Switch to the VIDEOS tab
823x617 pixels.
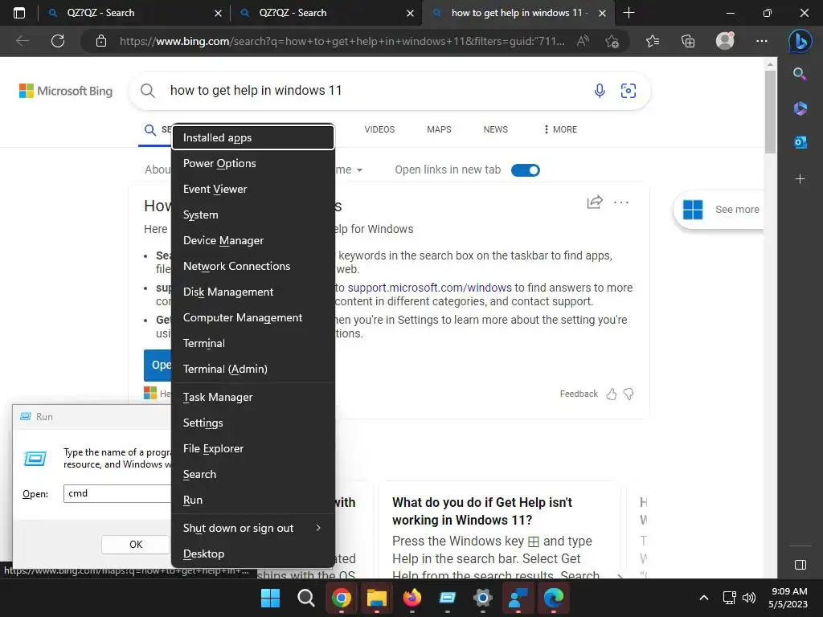[379, 129]
